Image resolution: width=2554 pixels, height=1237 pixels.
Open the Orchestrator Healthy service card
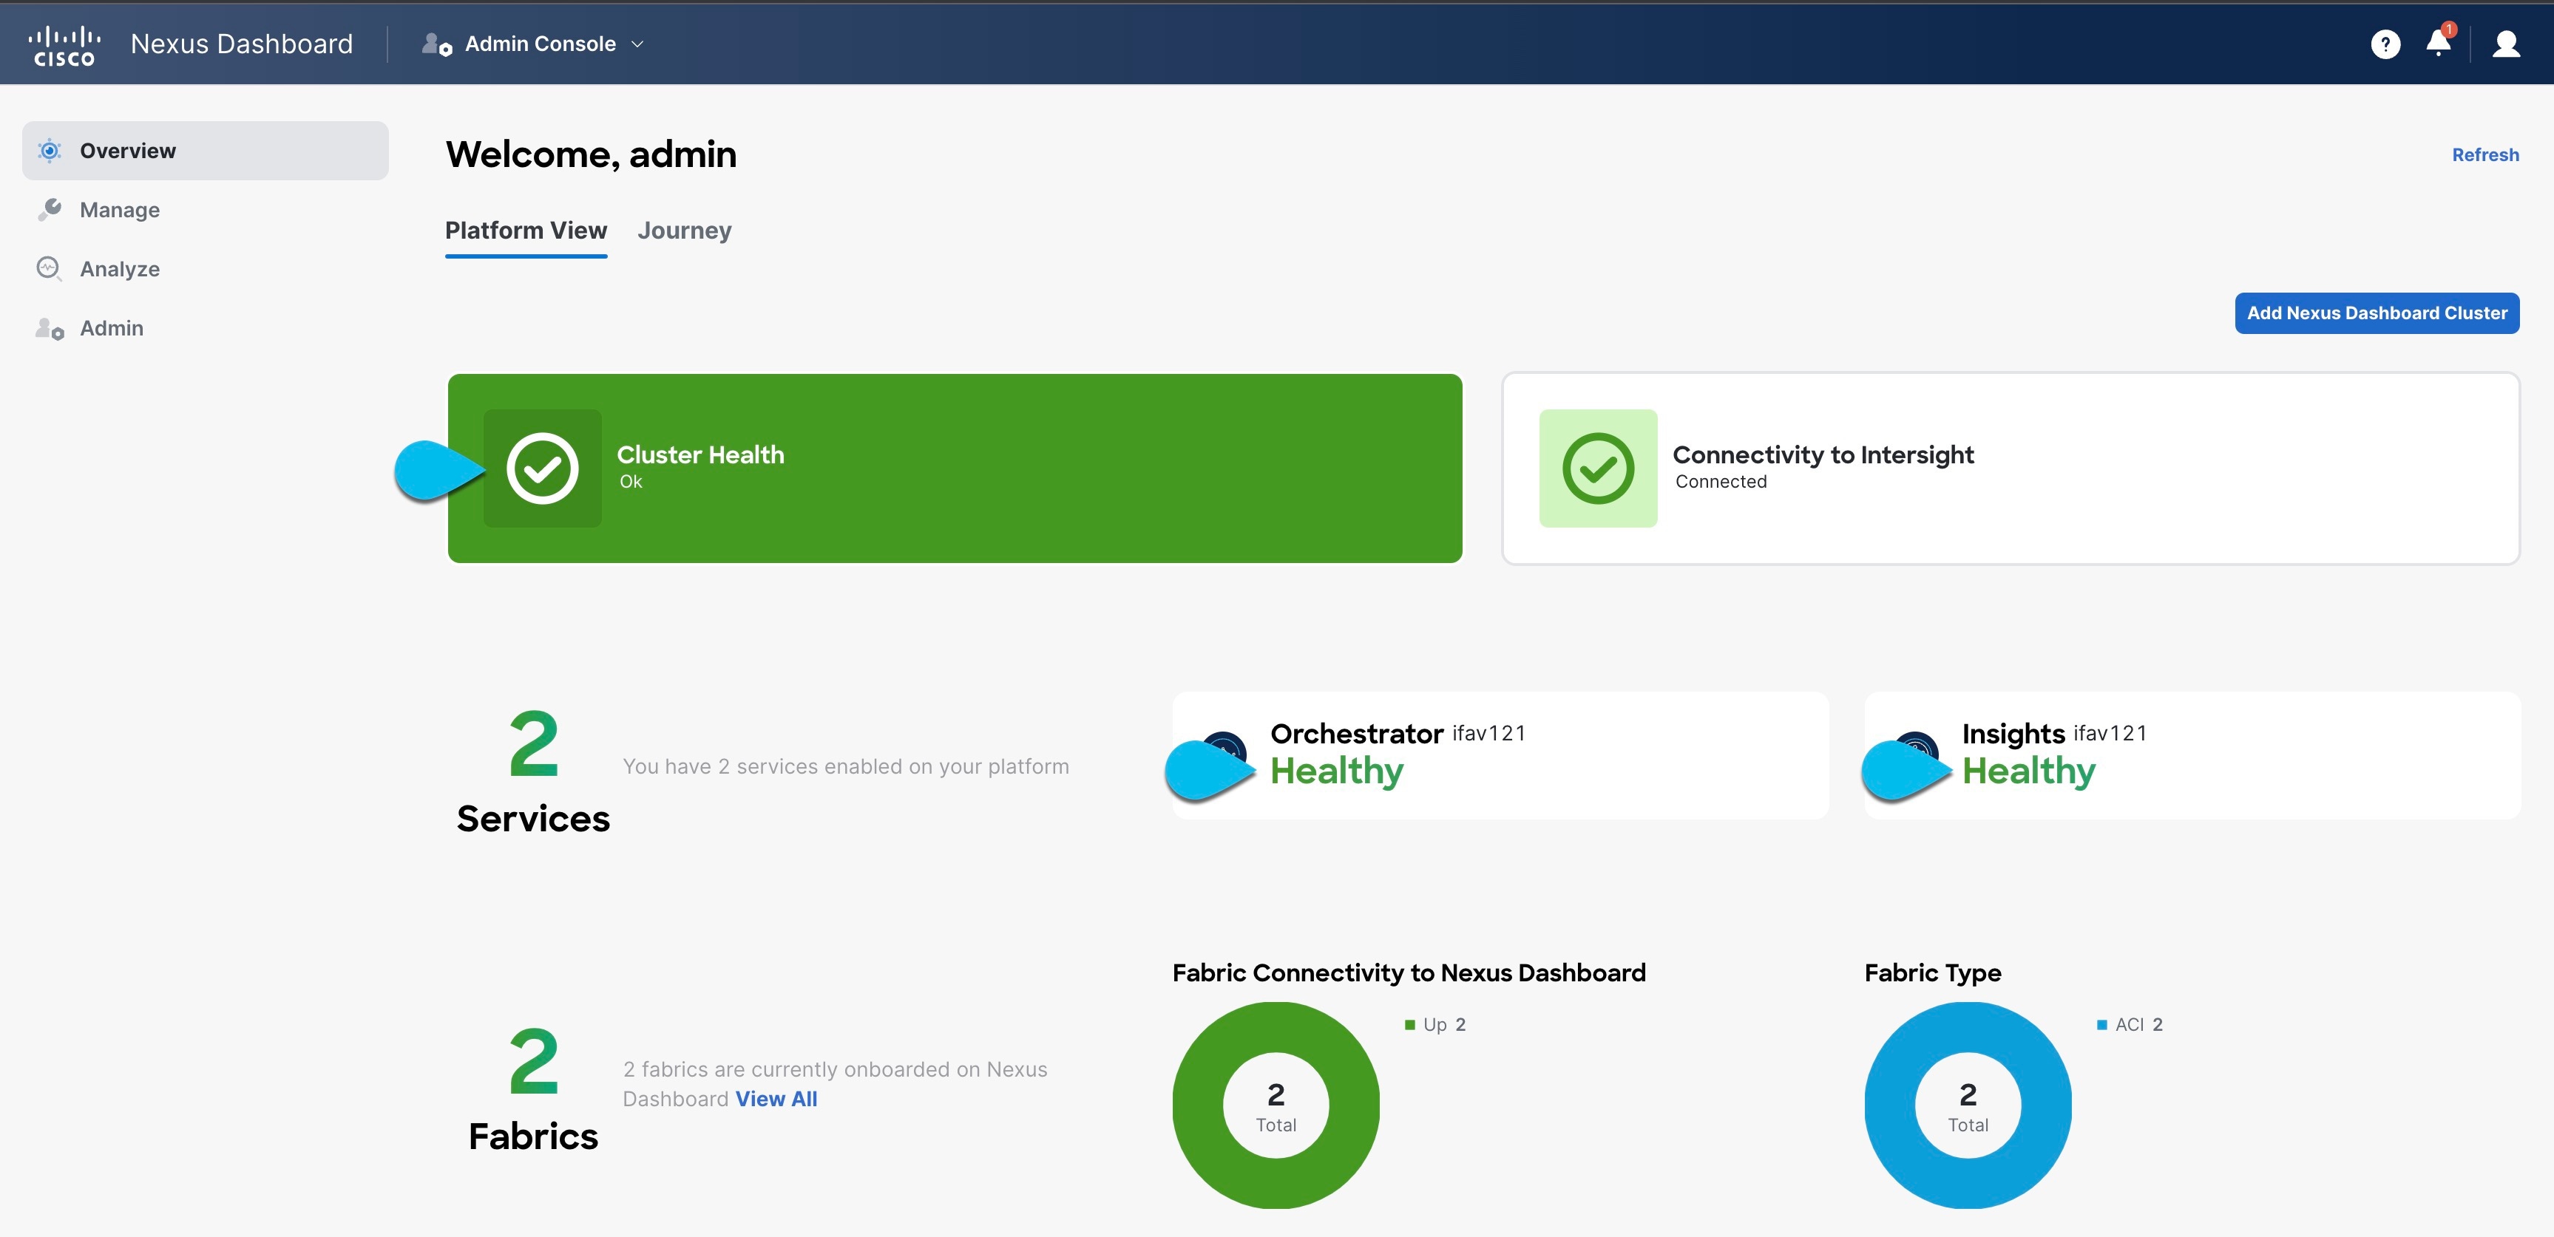tap(1500, 755)
